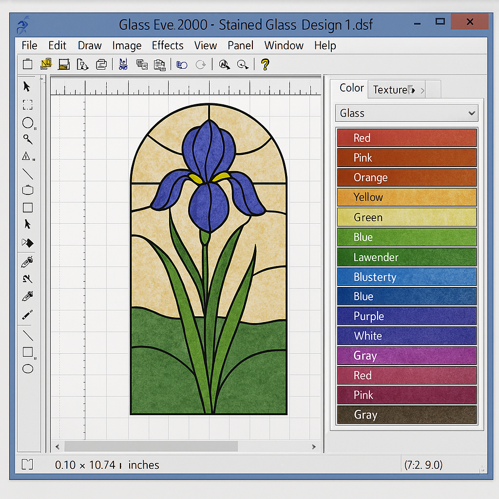Click the horizontal scrollbar's right arrow

pos(314,446)
